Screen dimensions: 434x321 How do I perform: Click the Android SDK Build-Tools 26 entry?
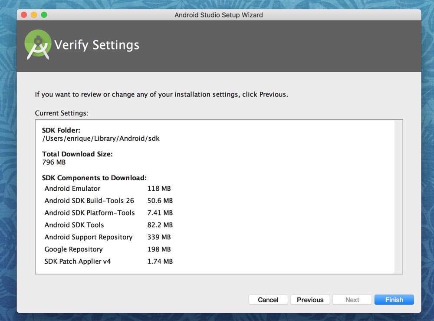(89, 201)
